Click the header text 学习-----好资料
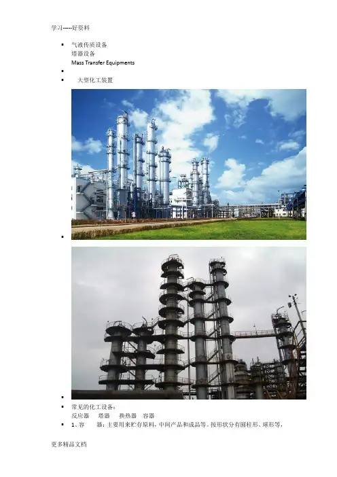Image resolution: width=337 pixels, height=477 pixels. (x=71, y=28)
